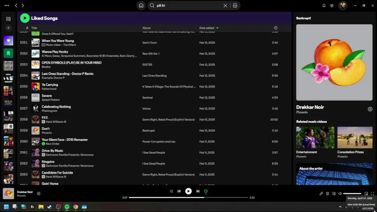Create a new playlist with plus icon
This screenshot has height=212, width=377.
[8, 28]
